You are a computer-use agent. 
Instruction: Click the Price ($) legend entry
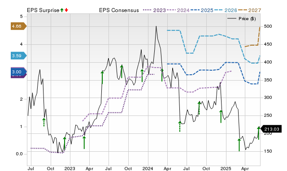[241, 19]
